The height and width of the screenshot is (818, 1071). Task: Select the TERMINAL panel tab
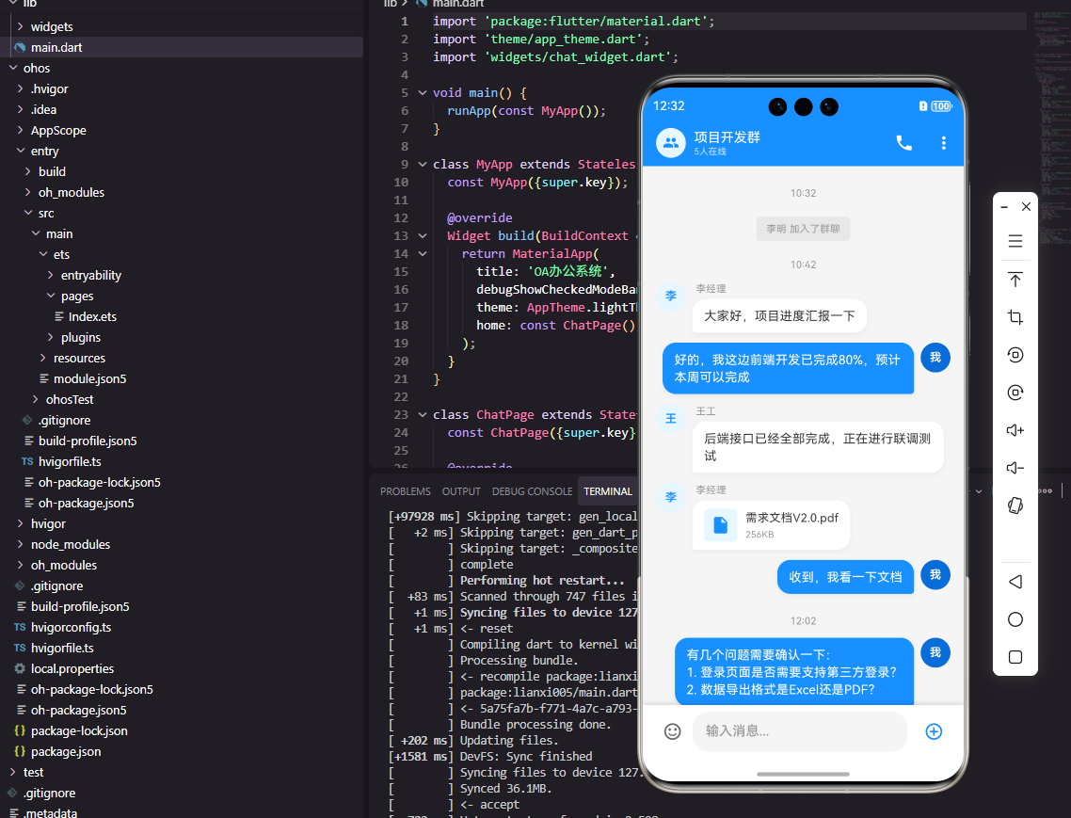click(608, 491)
